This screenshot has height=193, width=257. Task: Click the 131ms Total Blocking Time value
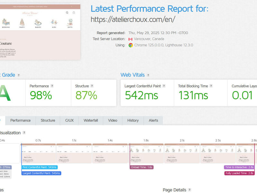pyautogui.click(x=193, y=95)
